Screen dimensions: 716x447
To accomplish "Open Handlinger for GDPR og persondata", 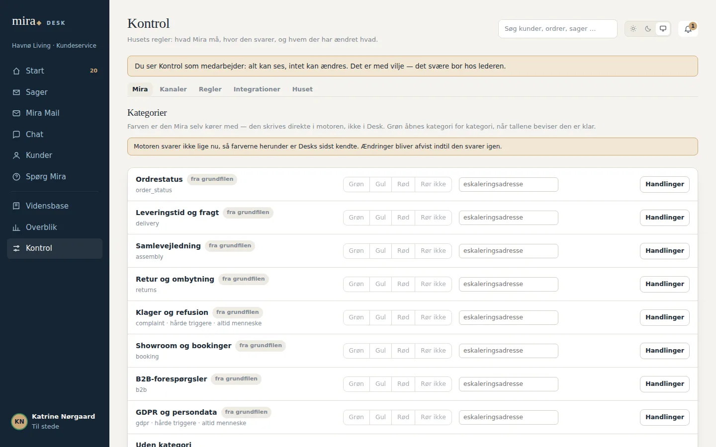I will [665, 417].
